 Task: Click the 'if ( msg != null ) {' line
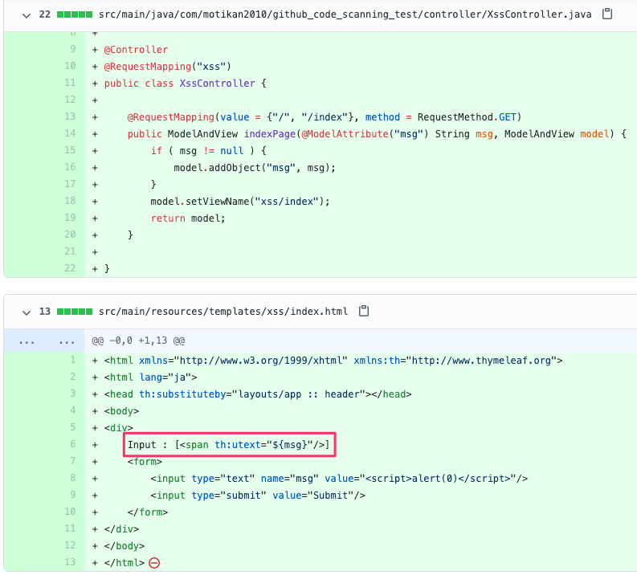pyautogui.click(x=209, y=151)
